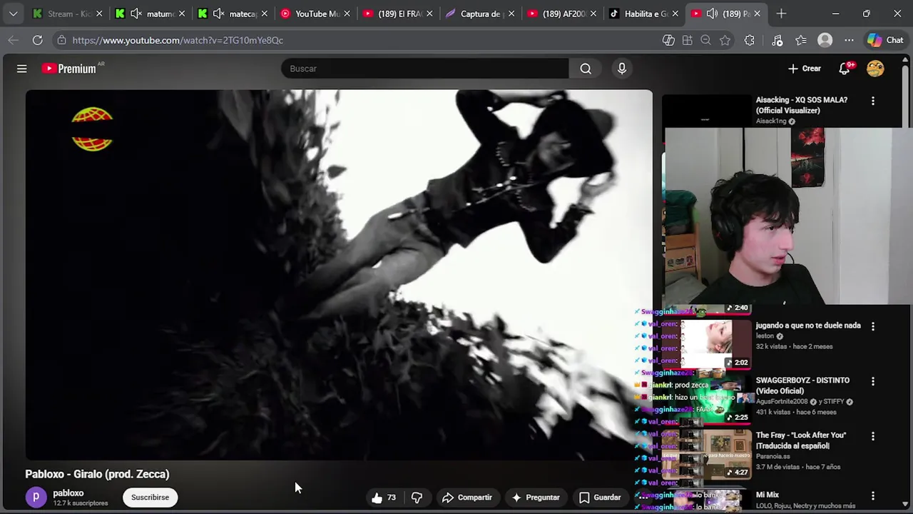Screen dimensions: 913x514
Task: Open the tab search dropdown arrow
Action: point(13,14)
